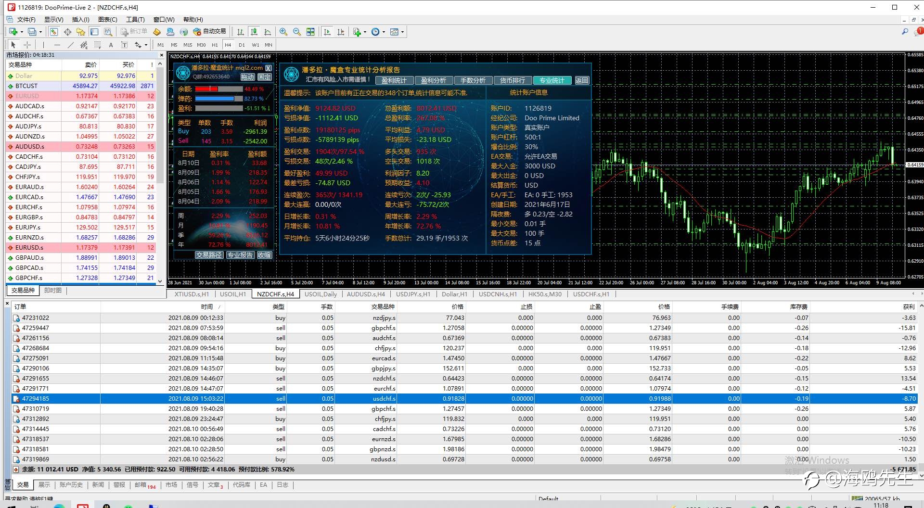This screenshot has width=924, height=508.
Task: Open the 工具(T) menu
Action: click(135, 19)
